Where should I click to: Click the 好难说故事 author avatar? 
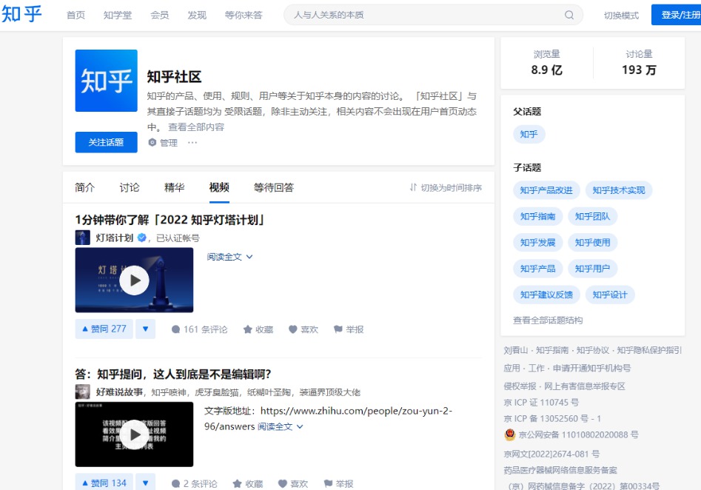coord(82,392)
